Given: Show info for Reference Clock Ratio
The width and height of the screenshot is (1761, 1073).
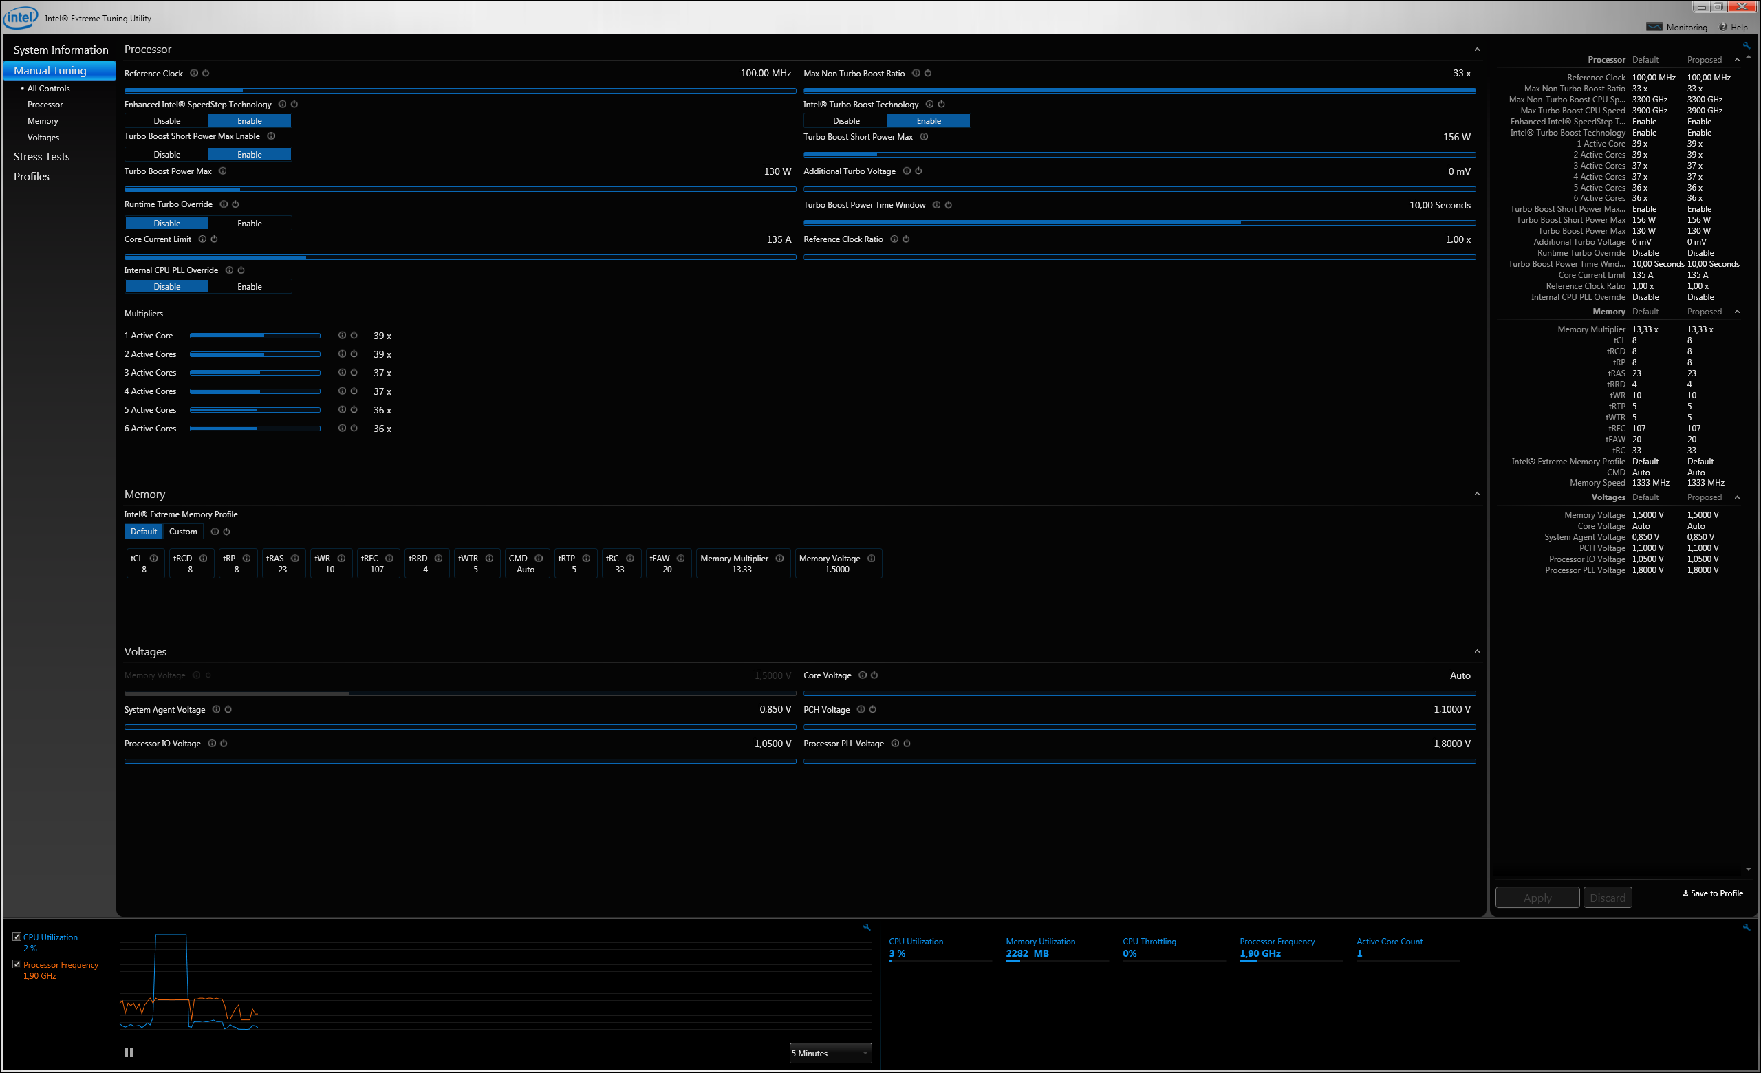Looking at the screenshot, I should [894, 239].
